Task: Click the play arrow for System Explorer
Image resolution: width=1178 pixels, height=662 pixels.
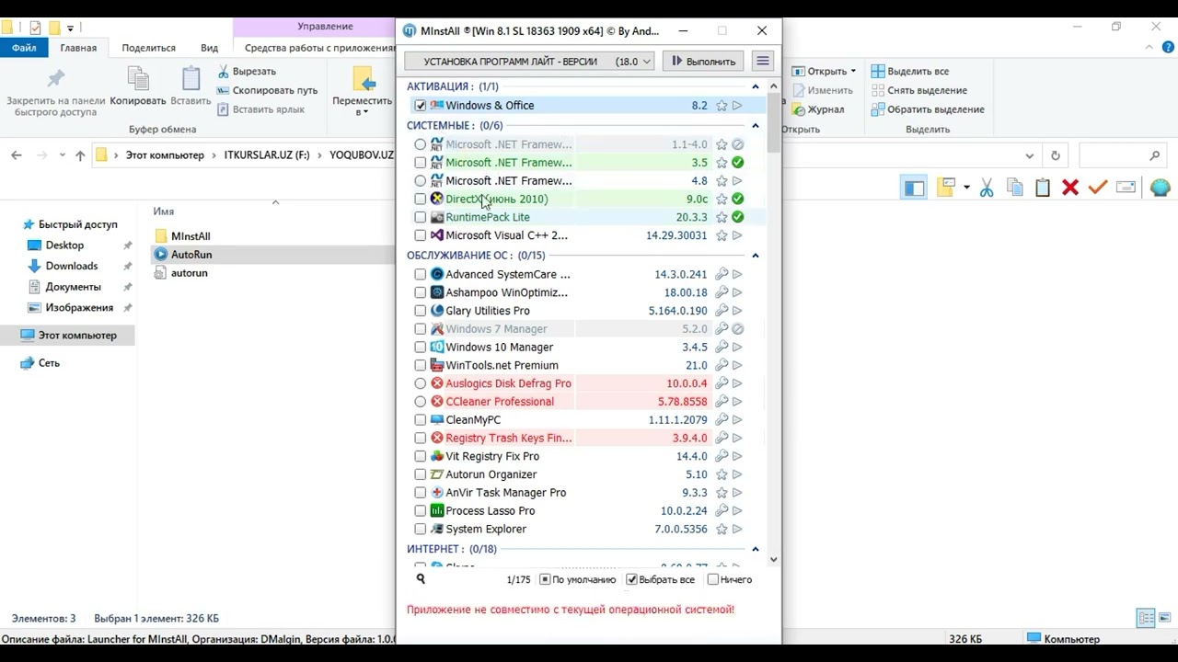Action: [737, 529]
